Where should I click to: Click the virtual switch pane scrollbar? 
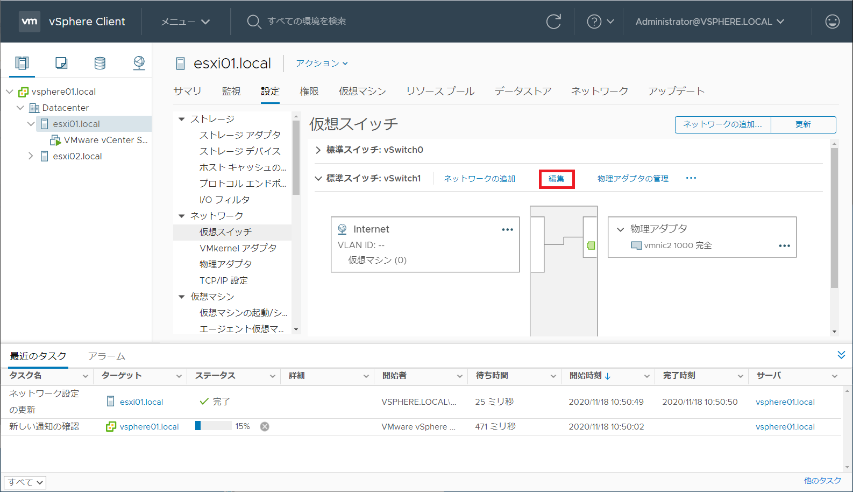click(x=834, y=218)
